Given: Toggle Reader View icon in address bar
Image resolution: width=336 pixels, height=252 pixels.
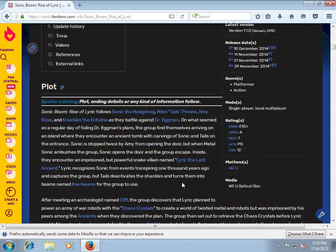Looking at the screenshot, I should click(171, 16).
